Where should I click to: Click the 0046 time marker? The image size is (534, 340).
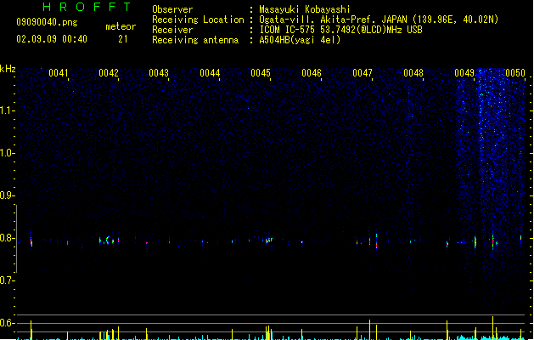coord(312,73)
